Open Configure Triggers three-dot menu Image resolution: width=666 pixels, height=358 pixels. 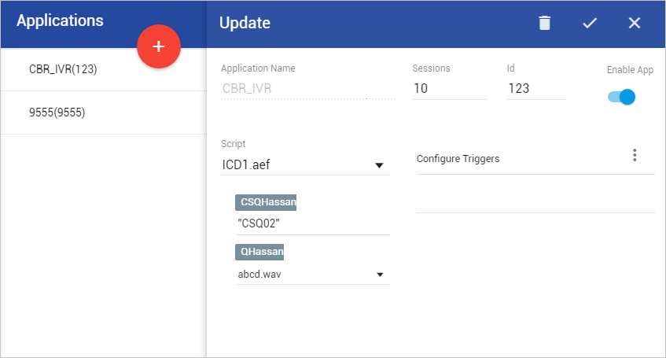(x=635, y=155)
